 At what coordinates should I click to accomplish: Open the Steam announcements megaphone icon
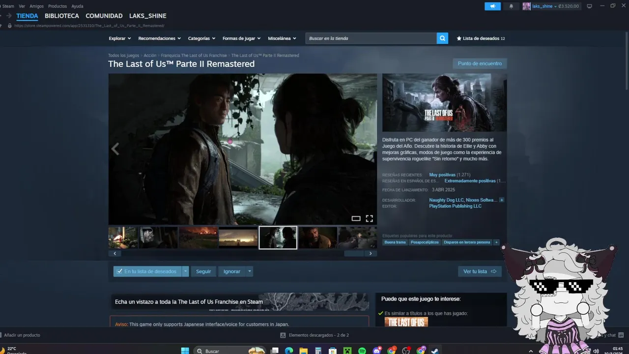click(x=492, y=6)
